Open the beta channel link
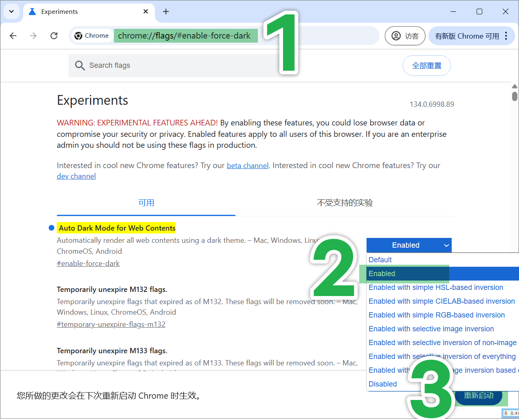519x419 pixels. coord(247,166)
